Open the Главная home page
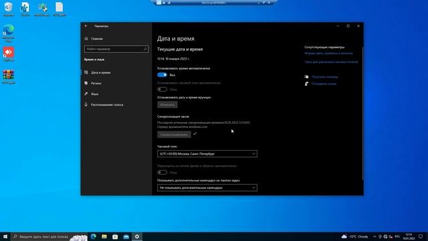The image size is (428, 241). coord(97,39)
